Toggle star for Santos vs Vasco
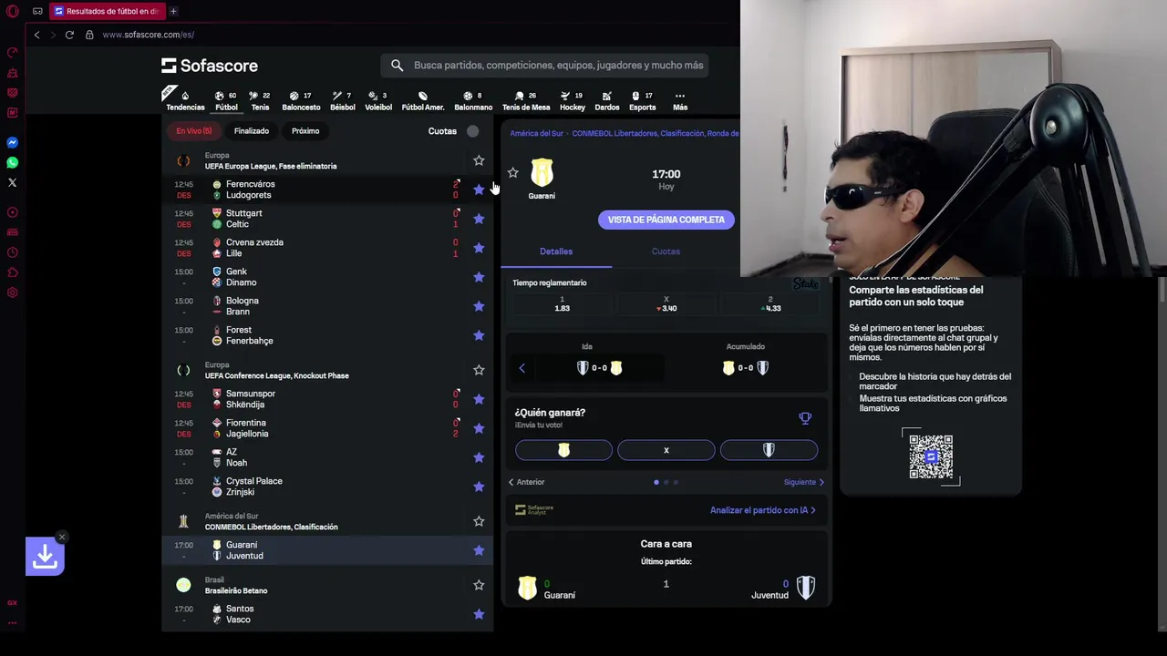The width and height of the screenshot is (1167, 656). (479, 614)
